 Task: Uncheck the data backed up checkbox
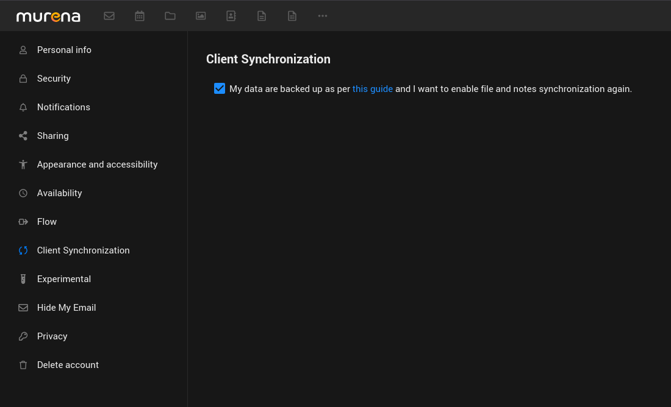click(x=220, y=88)
